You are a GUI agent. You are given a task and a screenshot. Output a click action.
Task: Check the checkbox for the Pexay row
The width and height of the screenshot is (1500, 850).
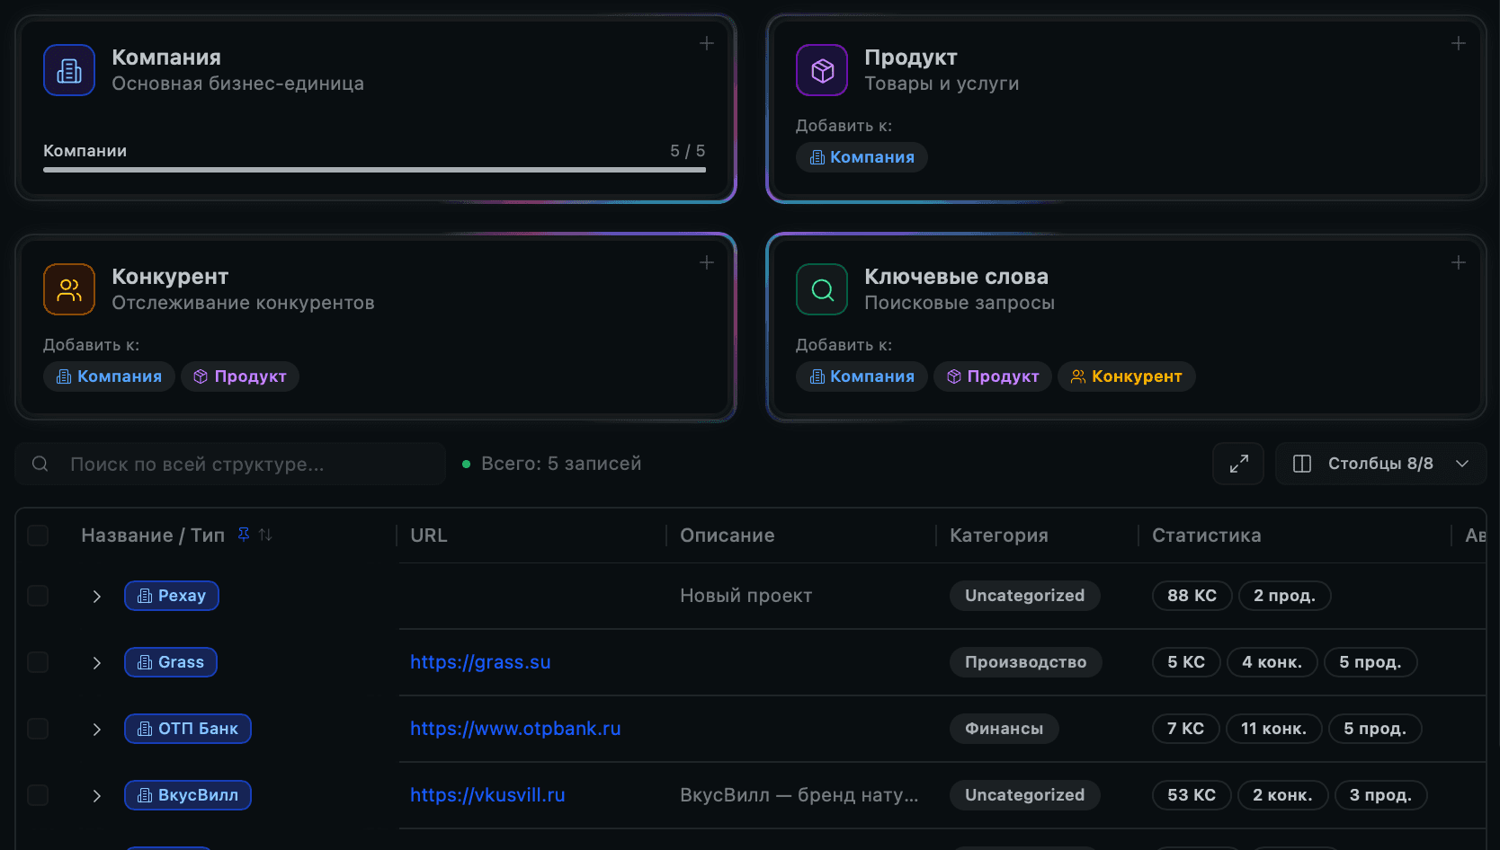tap(38, 595)
